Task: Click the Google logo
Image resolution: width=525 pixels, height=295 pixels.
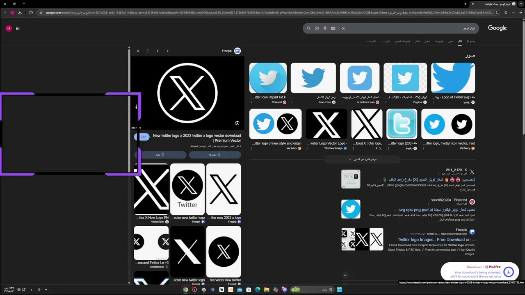Action: point(497,28)
